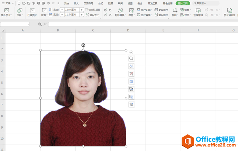Image resolution: width=238 pixels, height=151 pixels.
Task: Click the Undo arrow in quick access toolbar
Action: 48,3
